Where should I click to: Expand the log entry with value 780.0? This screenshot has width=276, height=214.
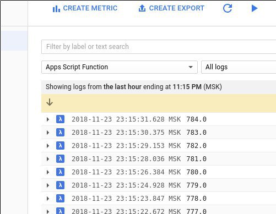[48, 172]
